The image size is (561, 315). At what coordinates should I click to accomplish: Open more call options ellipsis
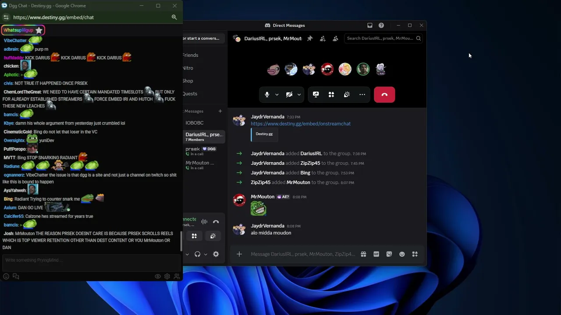pos(362,94)
